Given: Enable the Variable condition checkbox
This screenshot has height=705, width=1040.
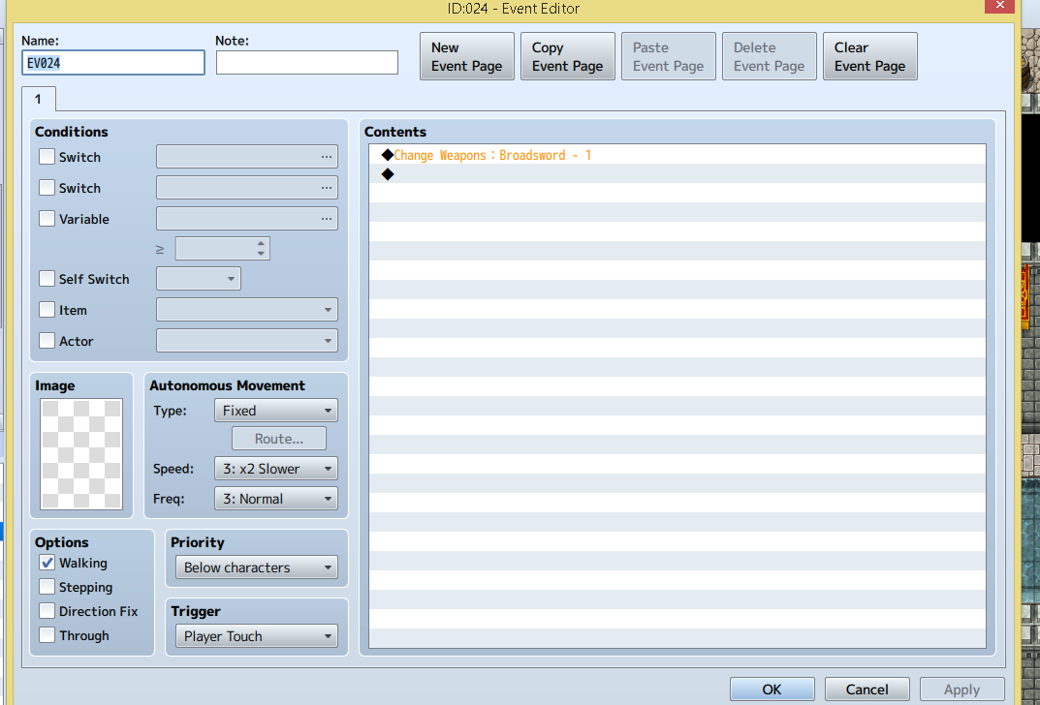Looking at the screenshot, I should pyautogui.click(x=47, y=219).
